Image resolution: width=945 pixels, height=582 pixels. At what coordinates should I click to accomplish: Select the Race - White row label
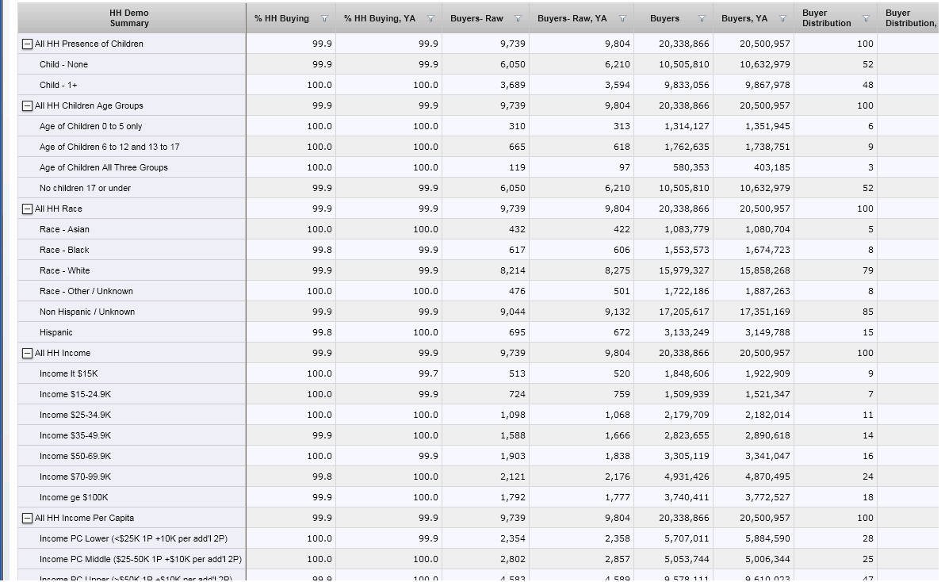click(65, 270)
